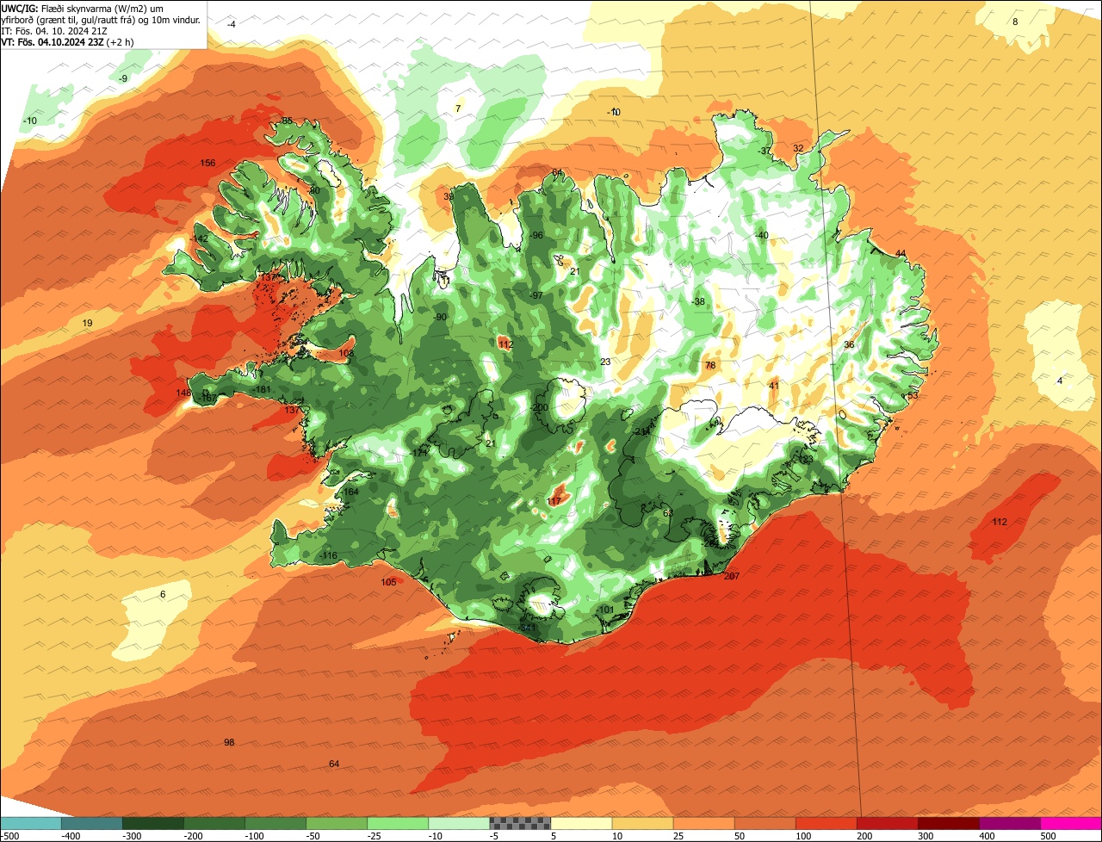Pick the light orange 25 legend swatch
The width and height of the screenshot is (1102, 842).
point(703,823)
